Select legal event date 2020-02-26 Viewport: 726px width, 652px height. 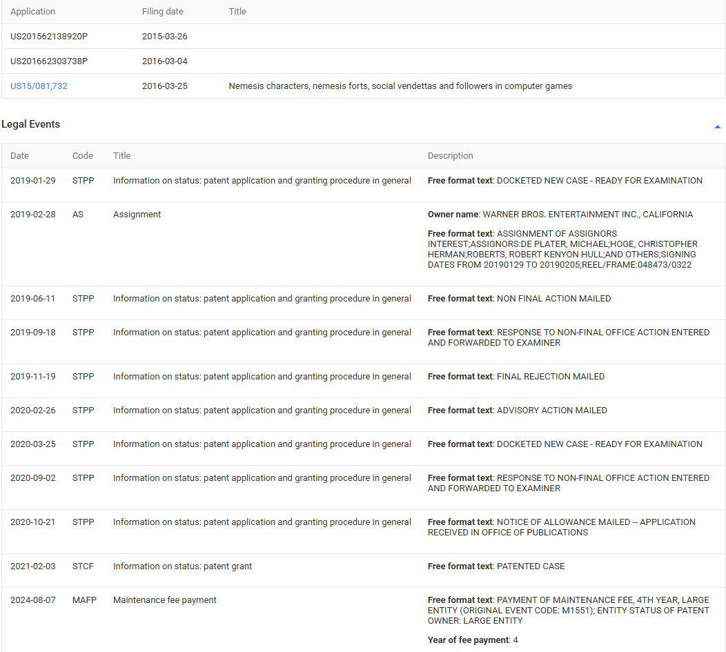pyautogui.click(x=33, y=411)
